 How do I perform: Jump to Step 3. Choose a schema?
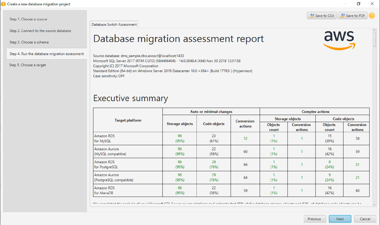pos(29,42)
